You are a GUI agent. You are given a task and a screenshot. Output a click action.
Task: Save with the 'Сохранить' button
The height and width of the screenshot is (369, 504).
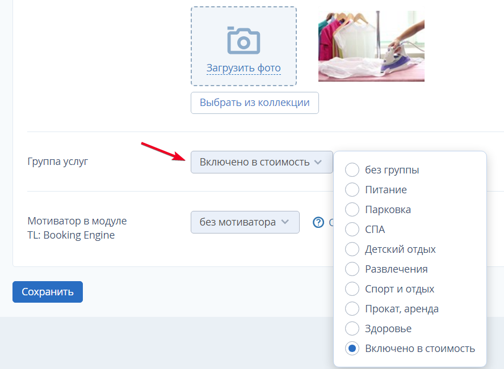(48, 292)
